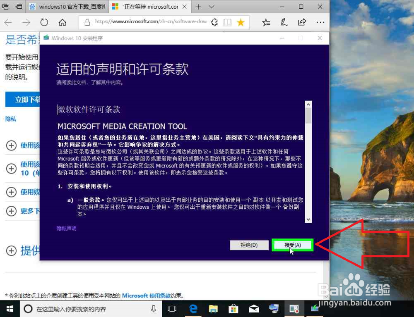Expand the first 使用该 section plus icon
The width and height of the screenshot is (414, 317).
pos(11,145)
